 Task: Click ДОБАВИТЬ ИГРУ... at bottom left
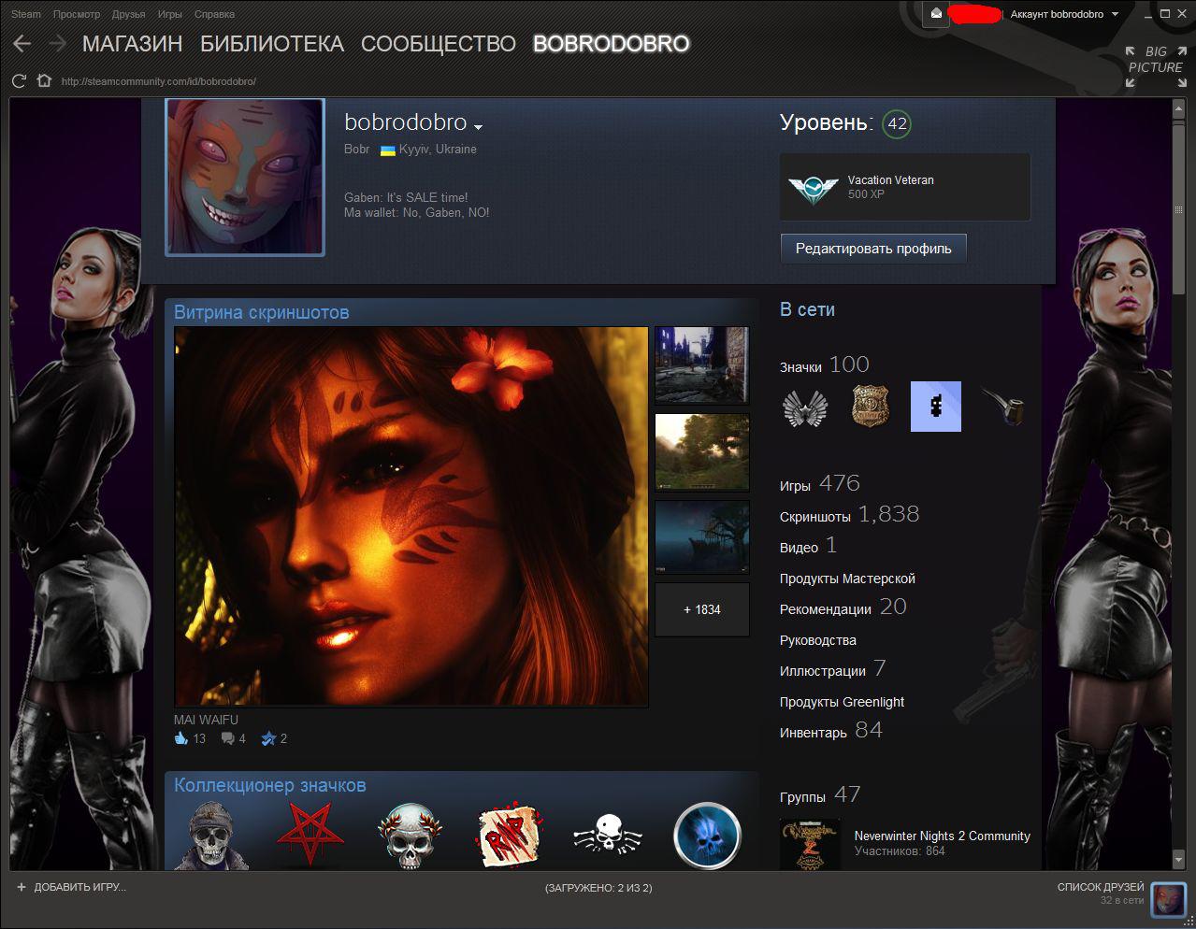tap(79, 887)
